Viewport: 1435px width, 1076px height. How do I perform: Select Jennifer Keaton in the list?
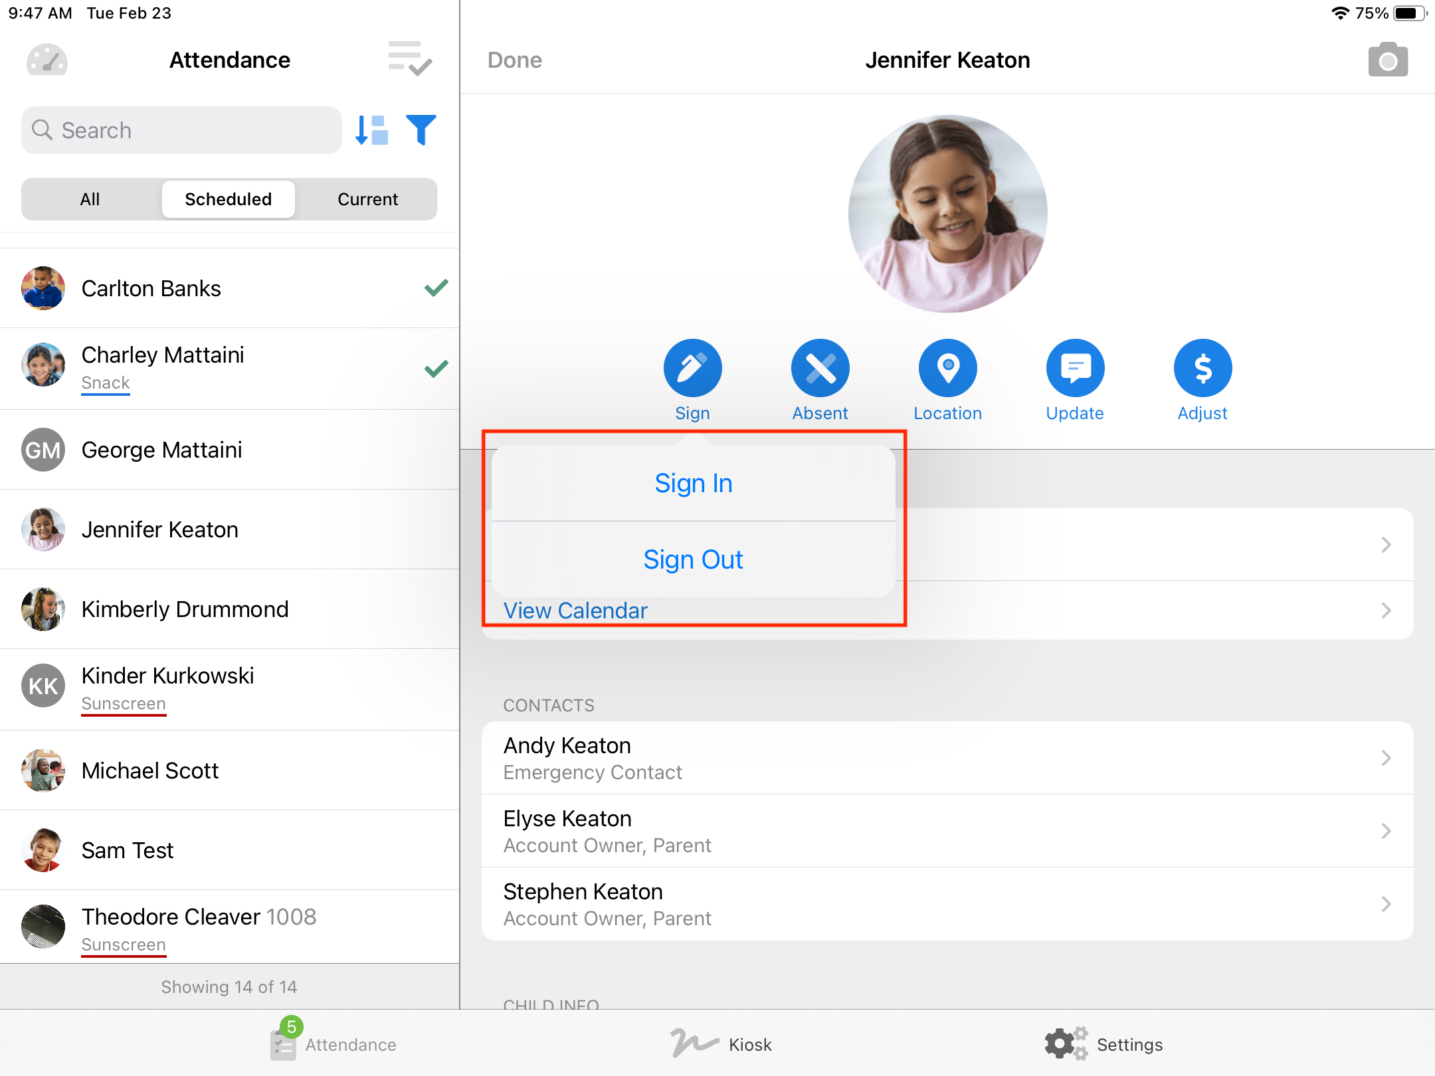click(230, 529)
